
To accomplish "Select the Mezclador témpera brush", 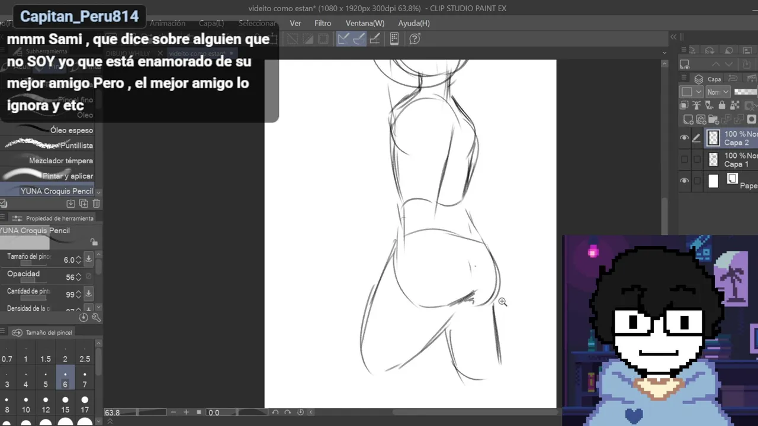I will coord(47,160).
